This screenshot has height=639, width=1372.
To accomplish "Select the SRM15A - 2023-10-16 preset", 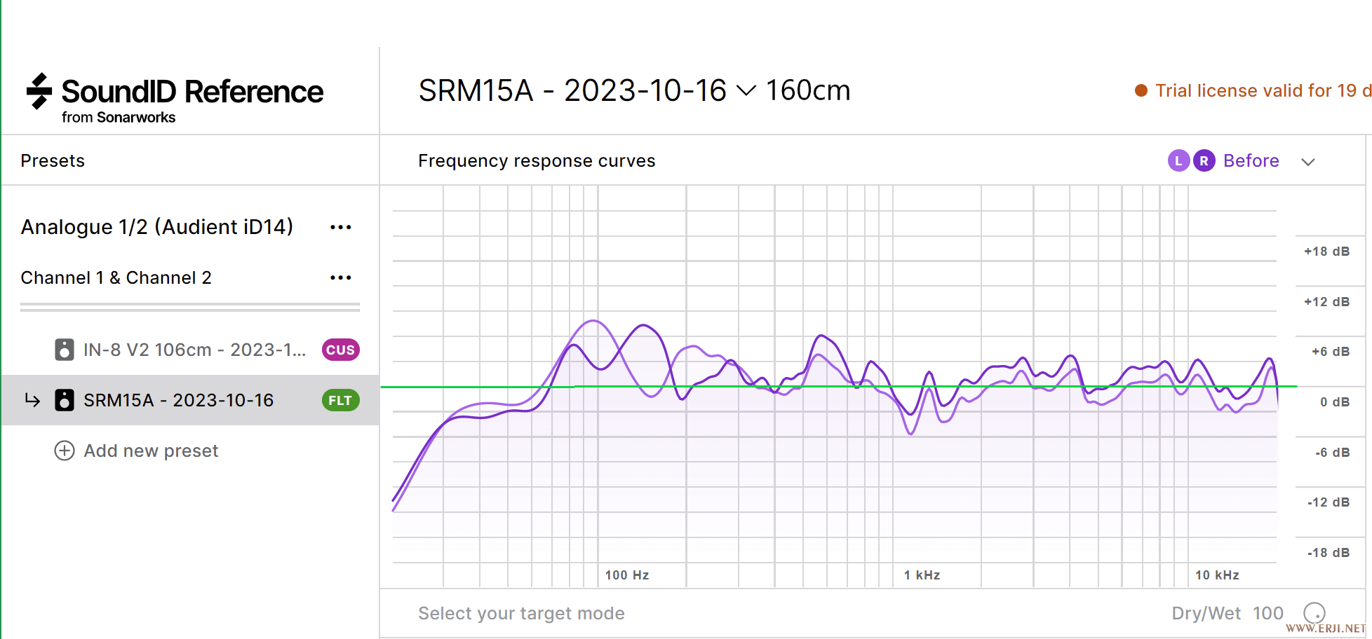I will coord(190,400).
